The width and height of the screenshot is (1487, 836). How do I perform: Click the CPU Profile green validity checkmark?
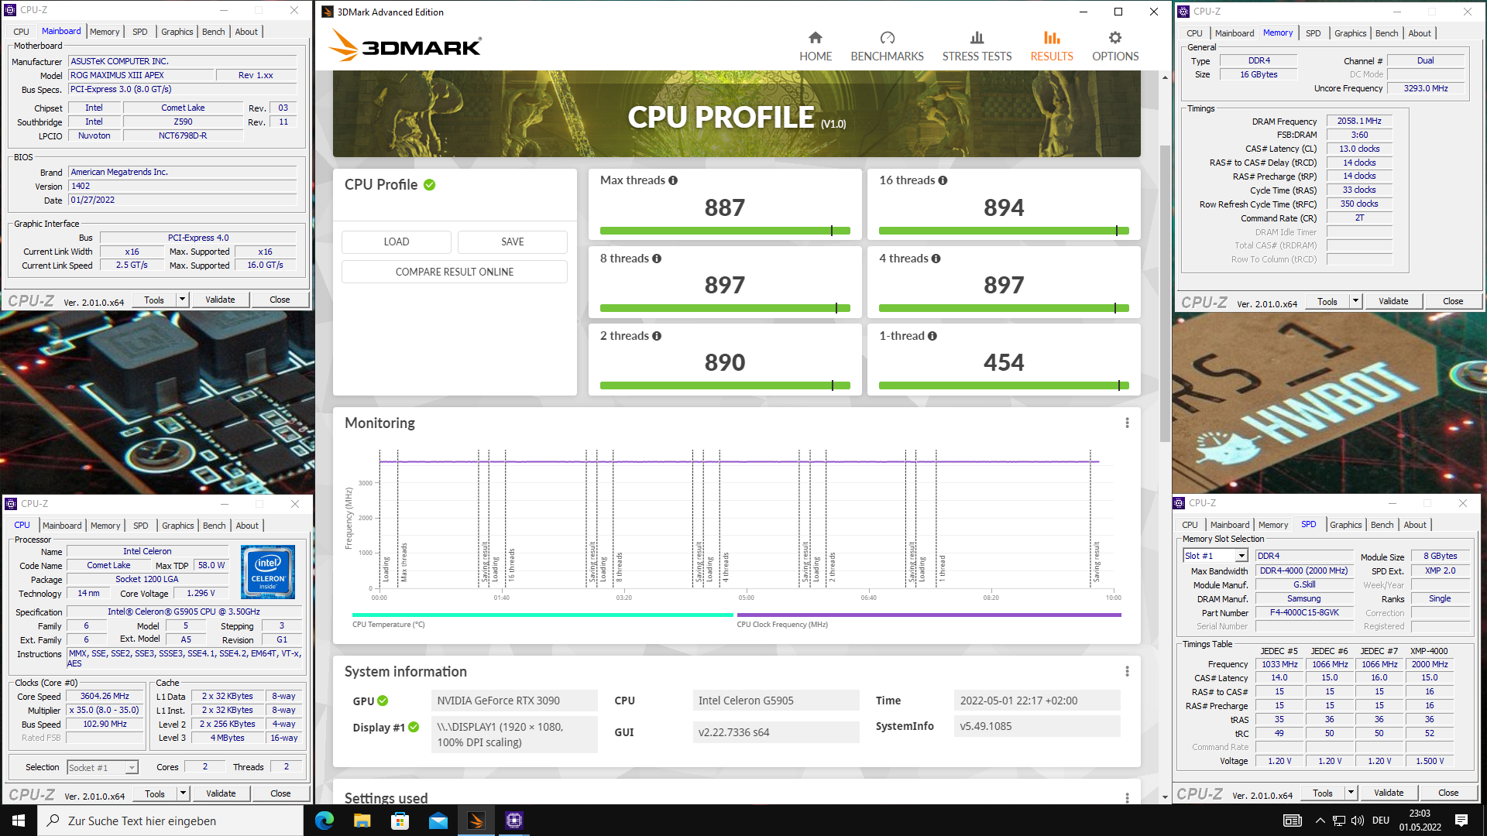tap(430, 185)
